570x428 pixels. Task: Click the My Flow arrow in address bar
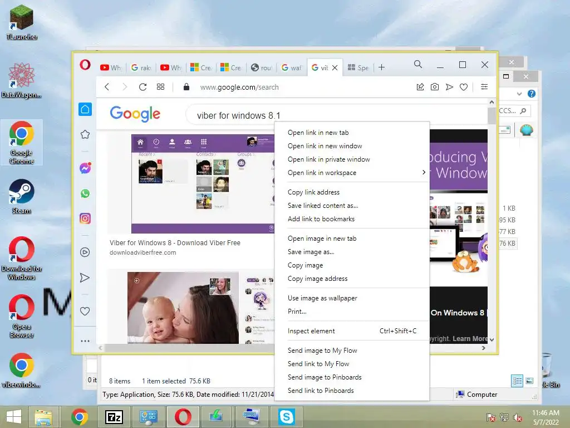(449, 87)
